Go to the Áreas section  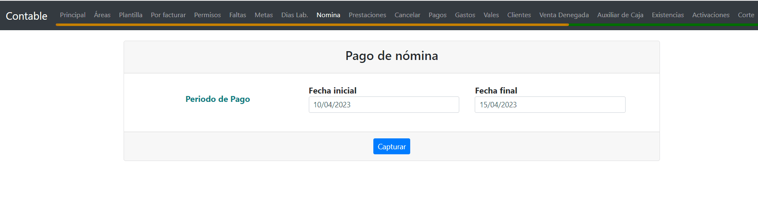point(102,15)
